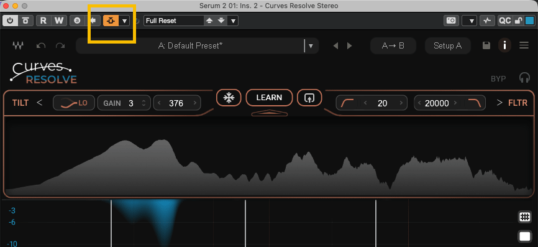Viewport: 538px width, 247px height.
Task: Toggle the quick controls lock icon
Action: (518, 21)
